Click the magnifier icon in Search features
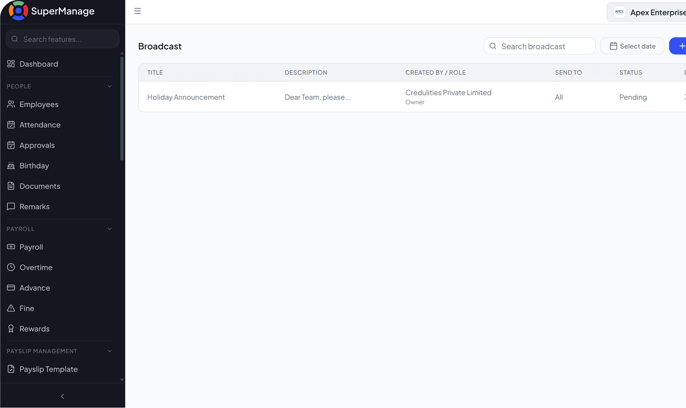The image size is (686, 408). click(x=15, y=39)
